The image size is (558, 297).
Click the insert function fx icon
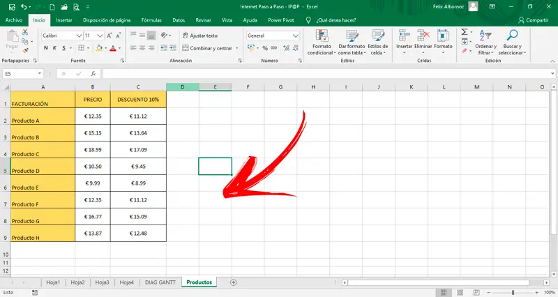(93, 74)
